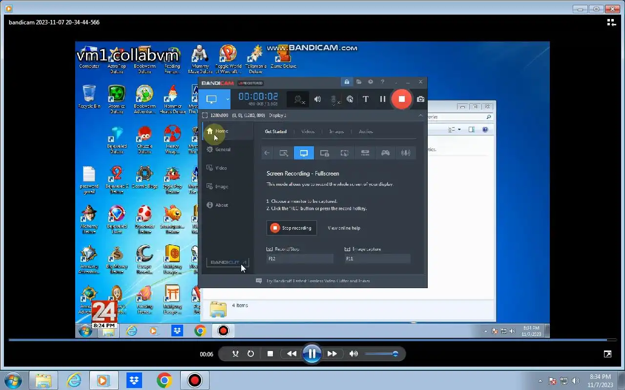
Task: Select the HDMI device recording mode icon
Action: pos(365,153)
